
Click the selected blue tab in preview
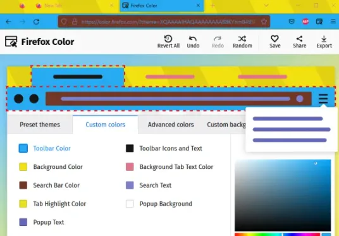tap(78, 77)
